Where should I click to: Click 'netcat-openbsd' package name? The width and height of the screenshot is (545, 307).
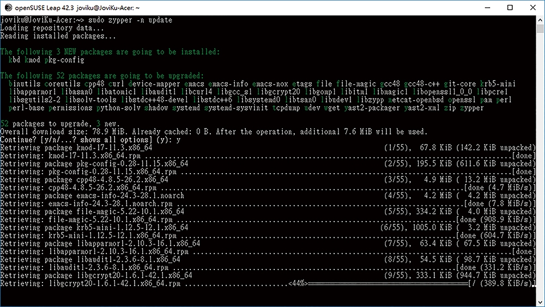[x=416, y=100]
